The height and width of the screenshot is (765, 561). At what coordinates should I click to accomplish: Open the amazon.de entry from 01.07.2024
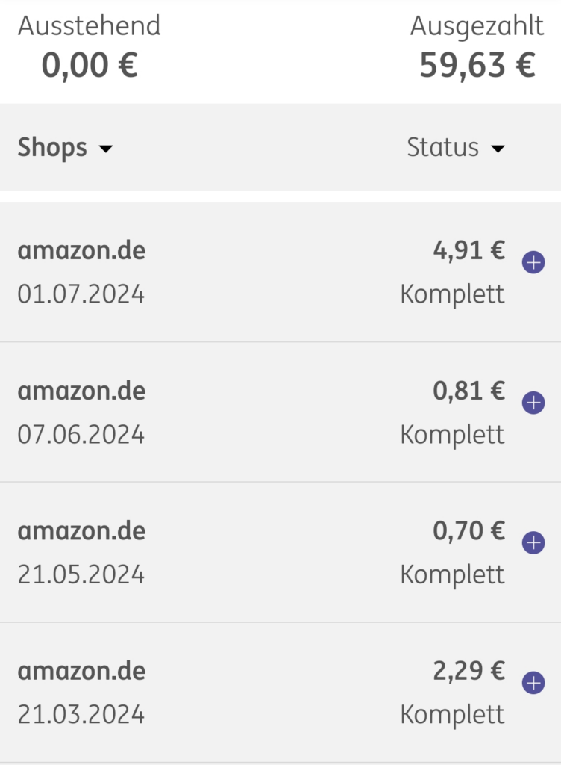(x=280, y=272)
